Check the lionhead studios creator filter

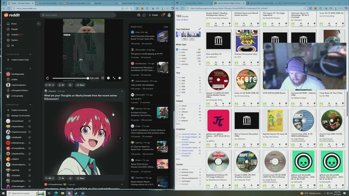[x=177, y=172]
